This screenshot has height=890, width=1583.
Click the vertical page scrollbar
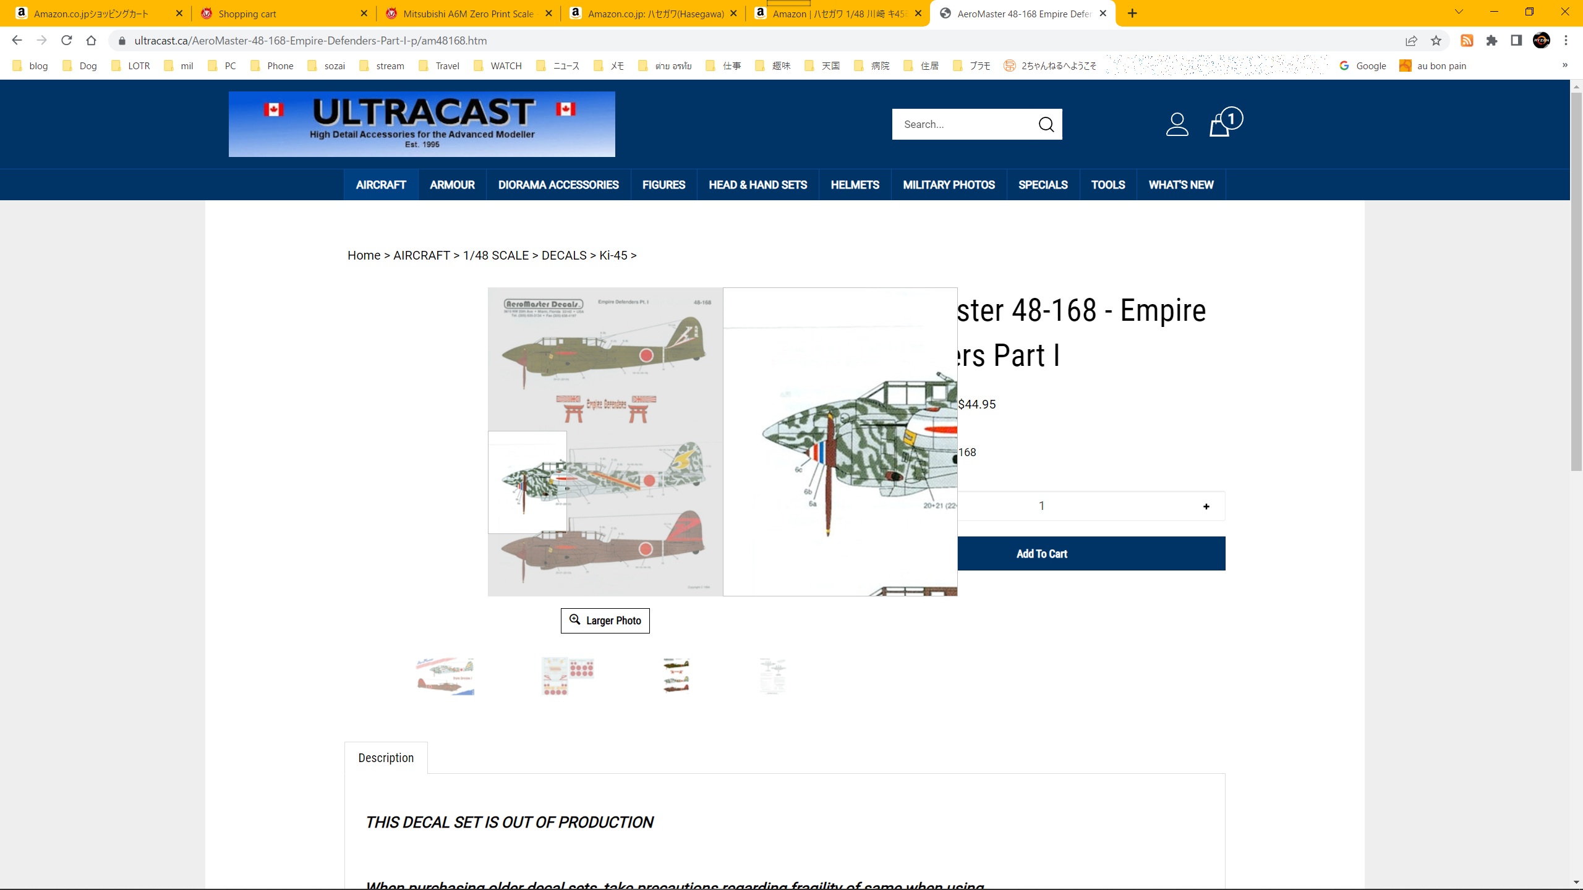[1576, 282]
